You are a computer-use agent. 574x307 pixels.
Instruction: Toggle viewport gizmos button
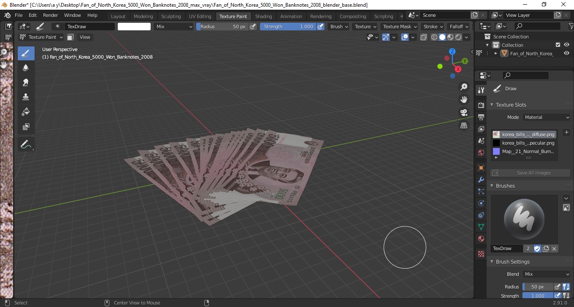coord(386,37)
